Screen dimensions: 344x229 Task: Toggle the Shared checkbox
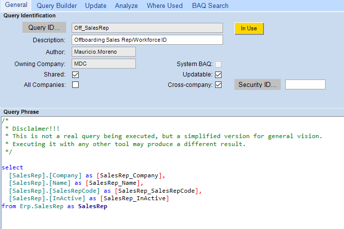(x=76, y=75)
